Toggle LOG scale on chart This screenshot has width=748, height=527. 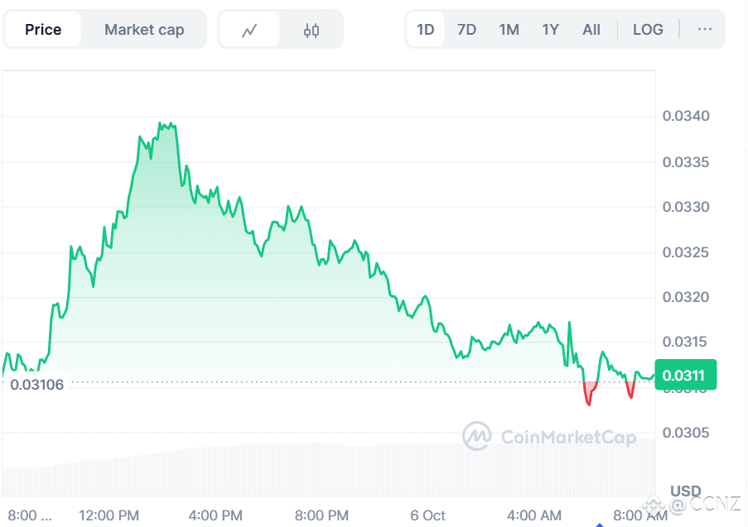[x=648, y=30]
